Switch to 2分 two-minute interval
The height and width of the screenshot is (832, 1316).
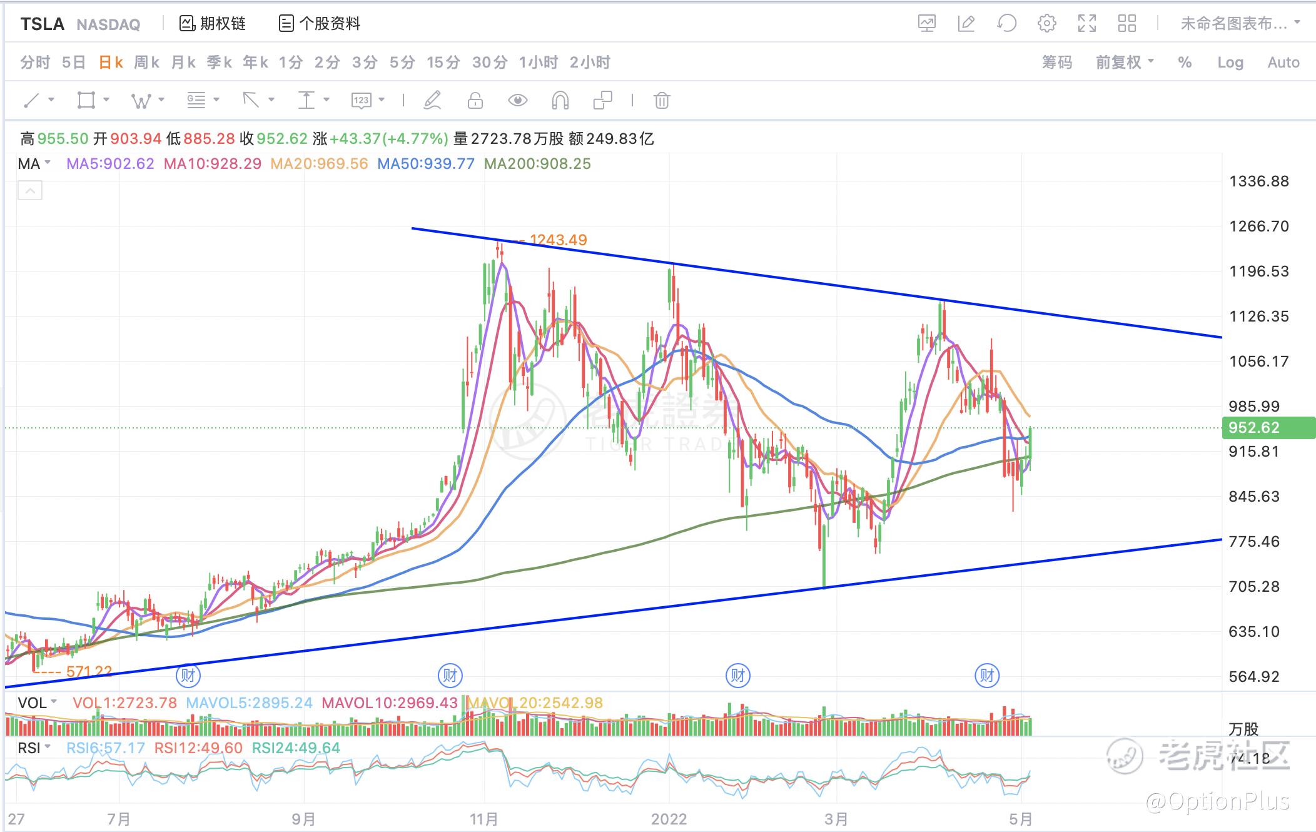click(327, 63)
